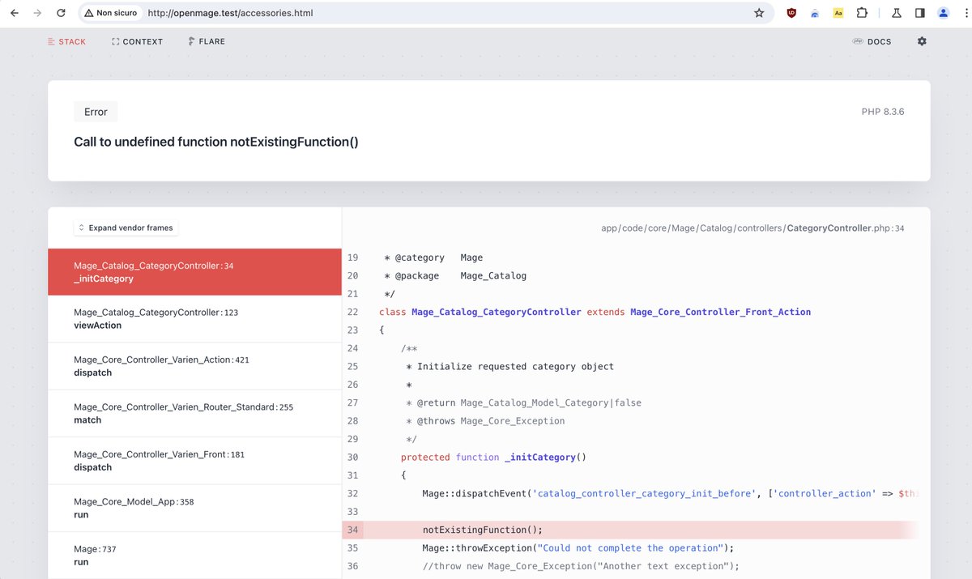Image resolution: width=972 pixels, height=579 pixels.
Task: Switch to the STACK tab
Action: click(66, 41)
